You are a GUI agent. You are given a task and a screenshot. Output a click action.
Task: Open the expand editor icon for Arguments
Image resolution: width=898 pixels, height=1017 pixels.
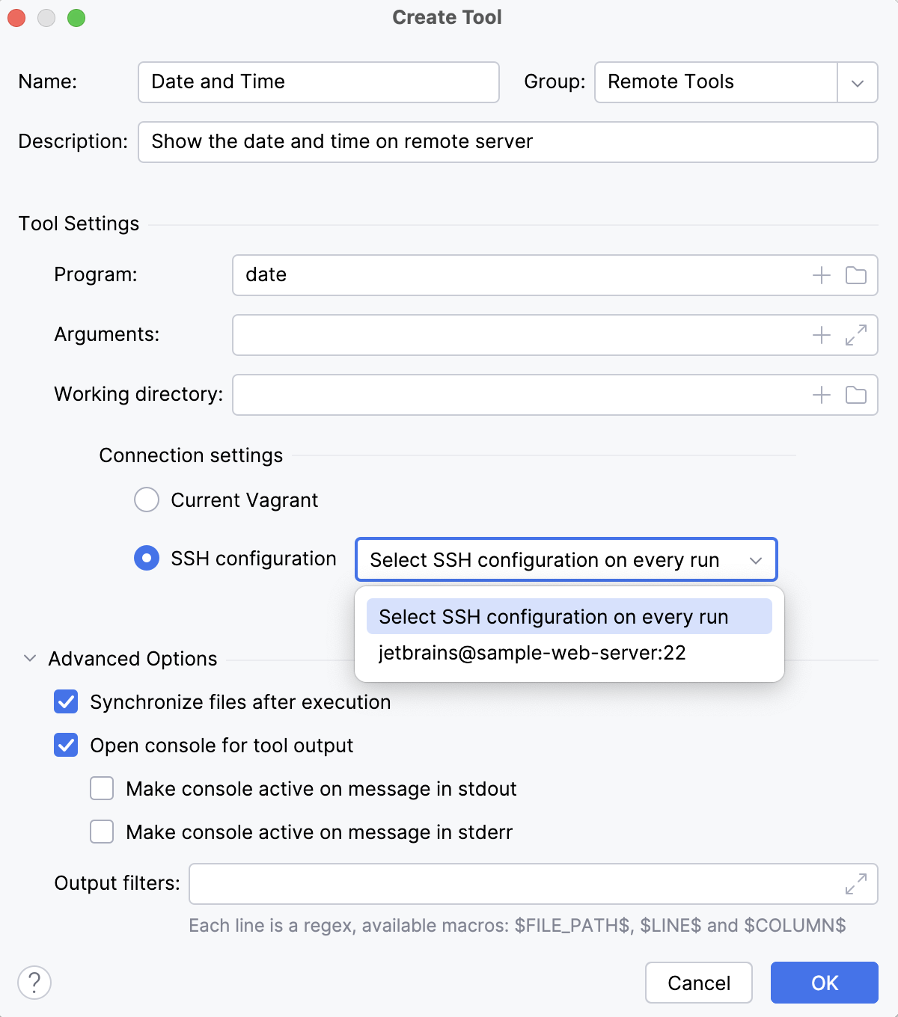[855, 335]
